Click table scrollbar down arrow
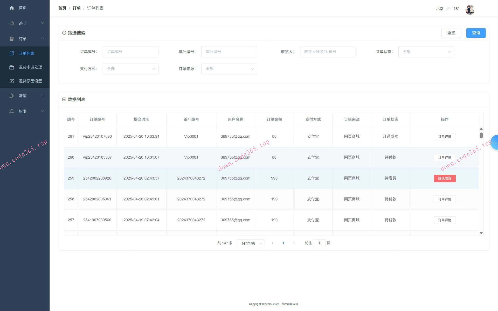 481,233
